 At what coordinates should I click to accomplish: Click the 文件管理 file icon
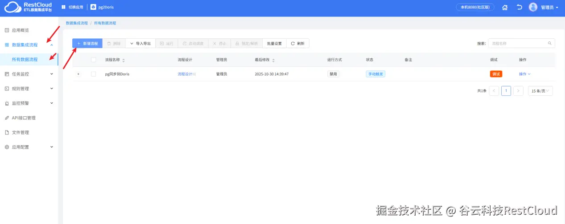click(7, 132)
